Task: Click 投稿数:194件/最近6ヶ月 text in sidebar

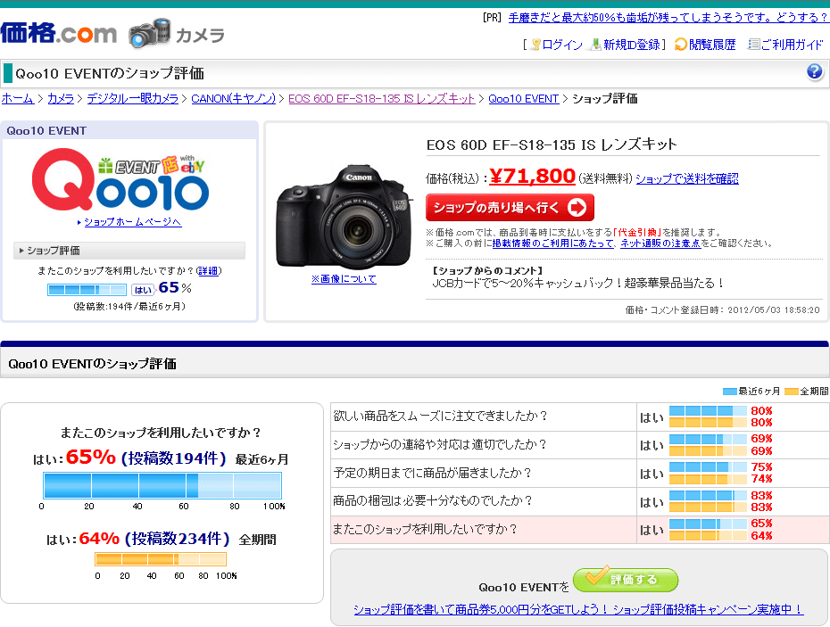Action: 129,307
